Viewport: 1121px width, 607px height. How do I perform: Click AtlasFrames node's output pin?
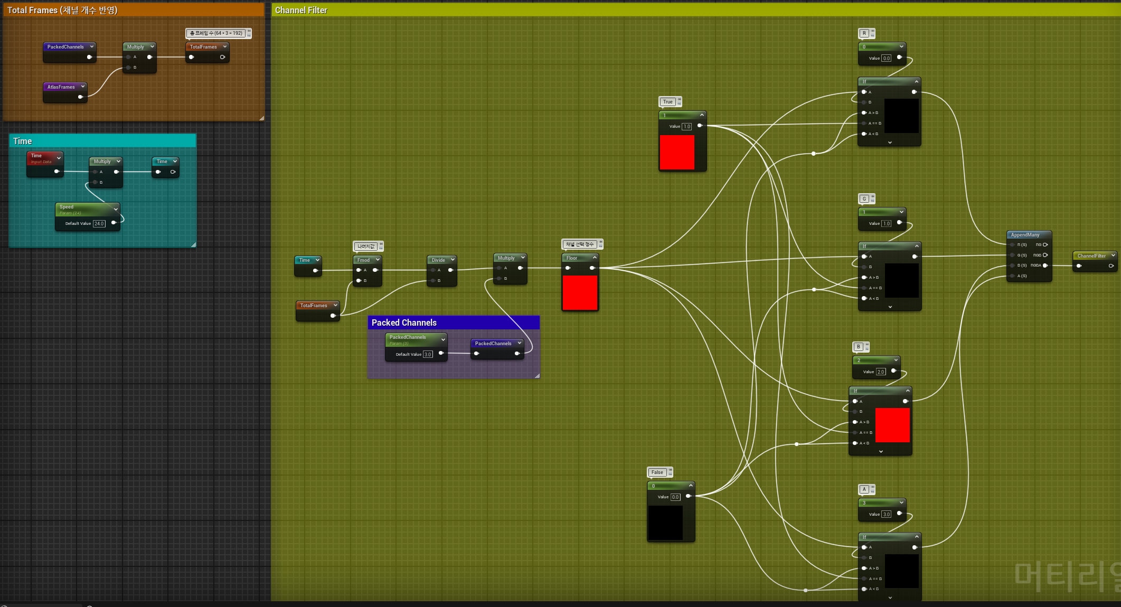(x=80, y=97)
